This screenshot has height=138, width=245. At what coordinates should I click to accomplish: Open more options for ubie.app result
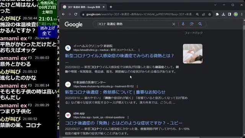tap(128, 117)
